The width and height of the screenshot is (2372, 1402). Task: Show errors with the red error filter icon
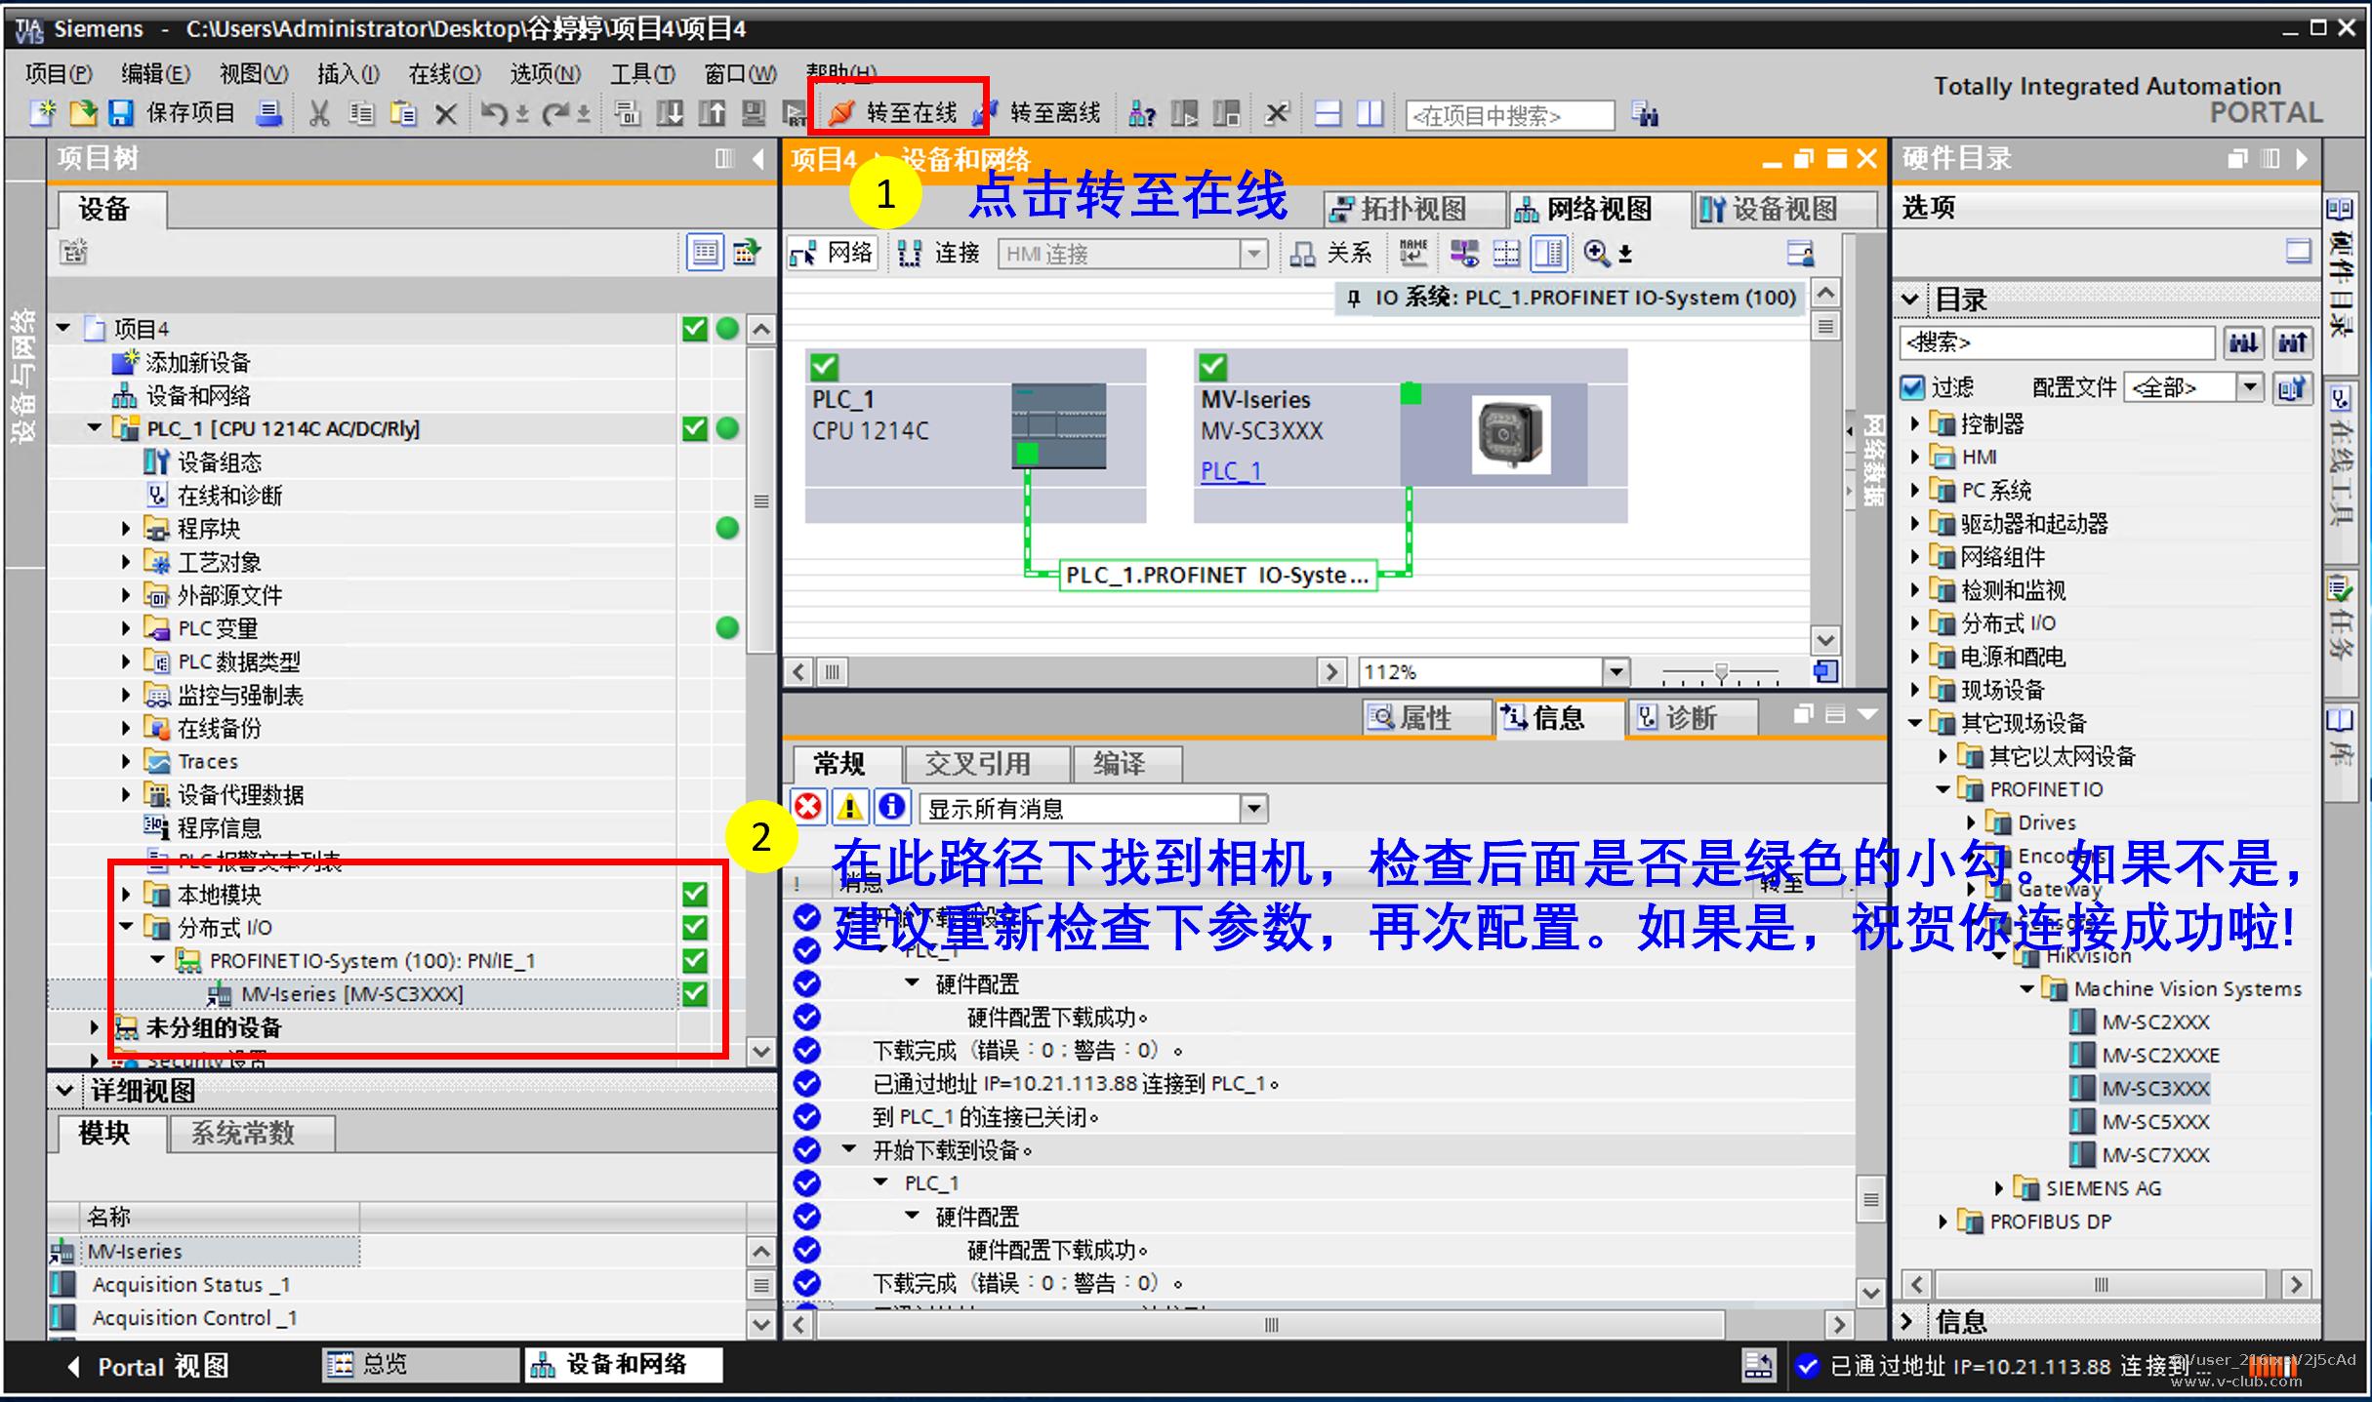[x=808, y=807]
